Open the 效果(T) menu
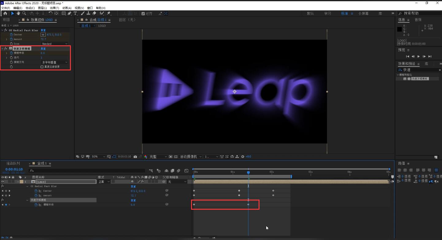 tap(55, 8)
